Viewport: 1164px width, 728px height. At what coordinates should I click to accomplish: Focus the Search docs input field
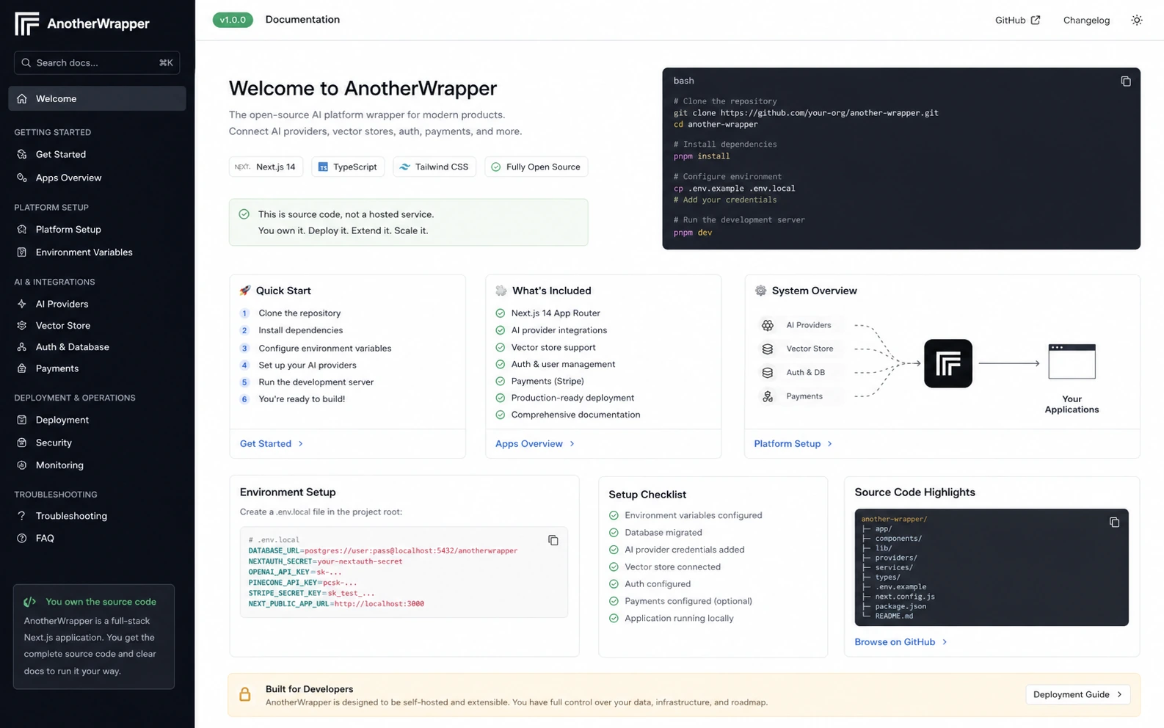(x=97, y=62)
